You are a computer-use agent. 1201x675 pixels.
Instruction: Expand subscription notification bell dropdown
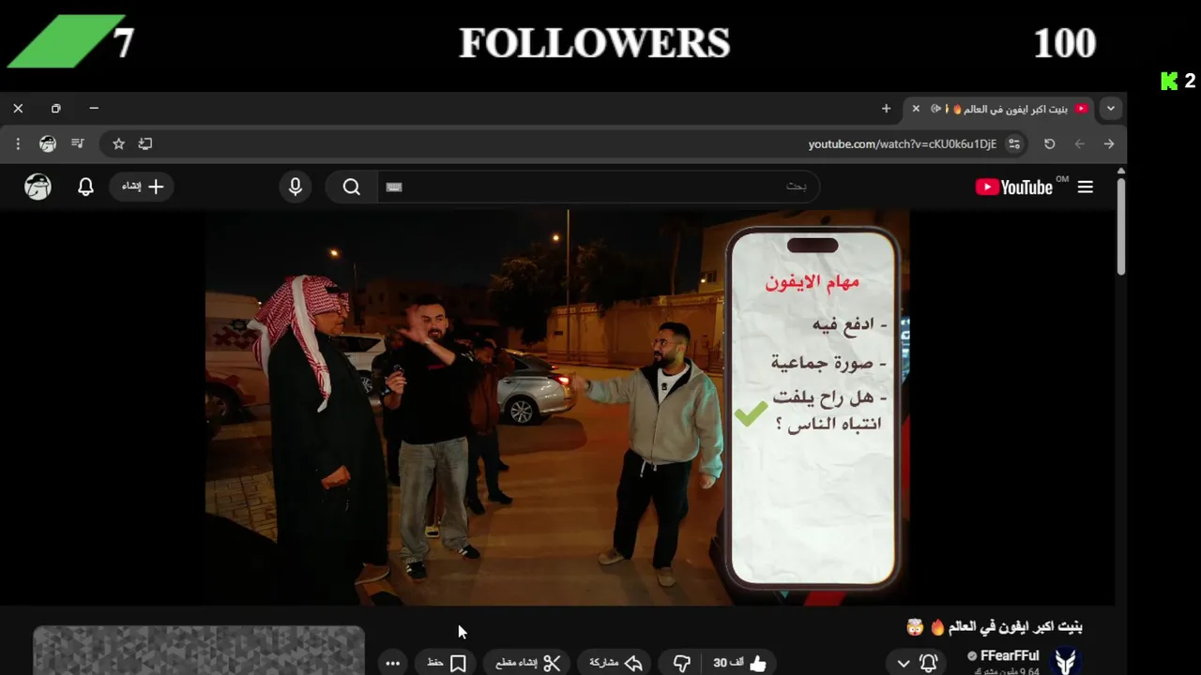pos(917,663)
